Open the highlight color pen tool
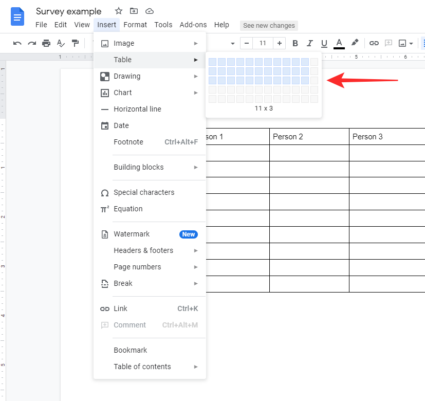This screenshot has width=425, height=401. click(355, 43)
